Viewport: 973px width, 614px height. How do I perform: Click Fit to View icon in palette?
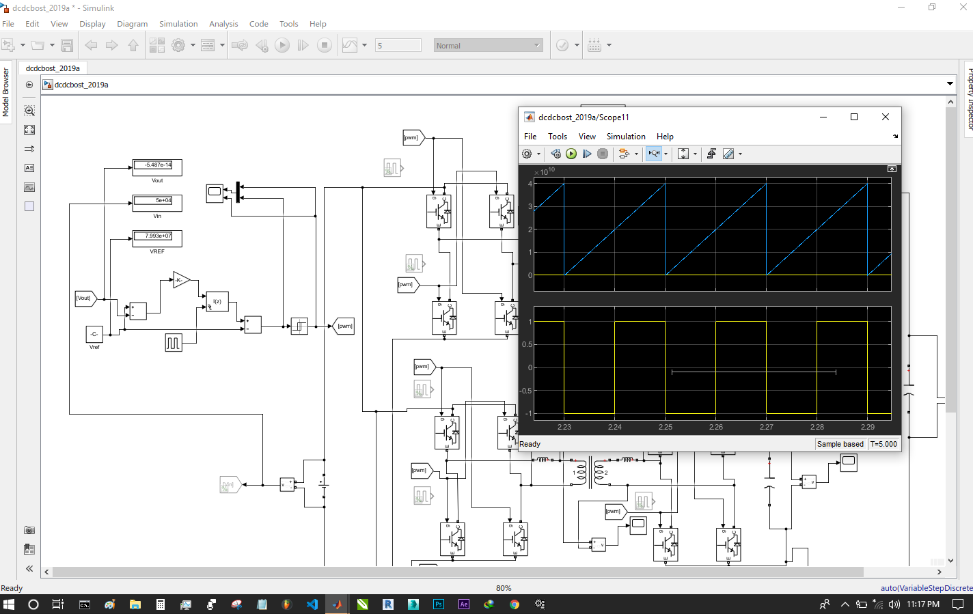tap(29, 130)
